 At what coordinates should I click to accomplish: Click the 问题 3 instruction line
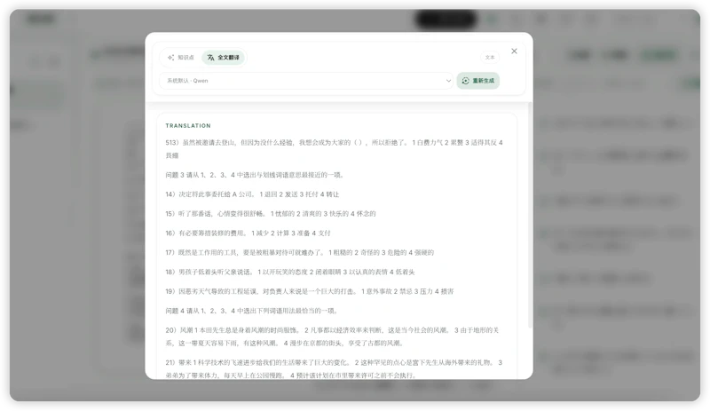point(255,175)
